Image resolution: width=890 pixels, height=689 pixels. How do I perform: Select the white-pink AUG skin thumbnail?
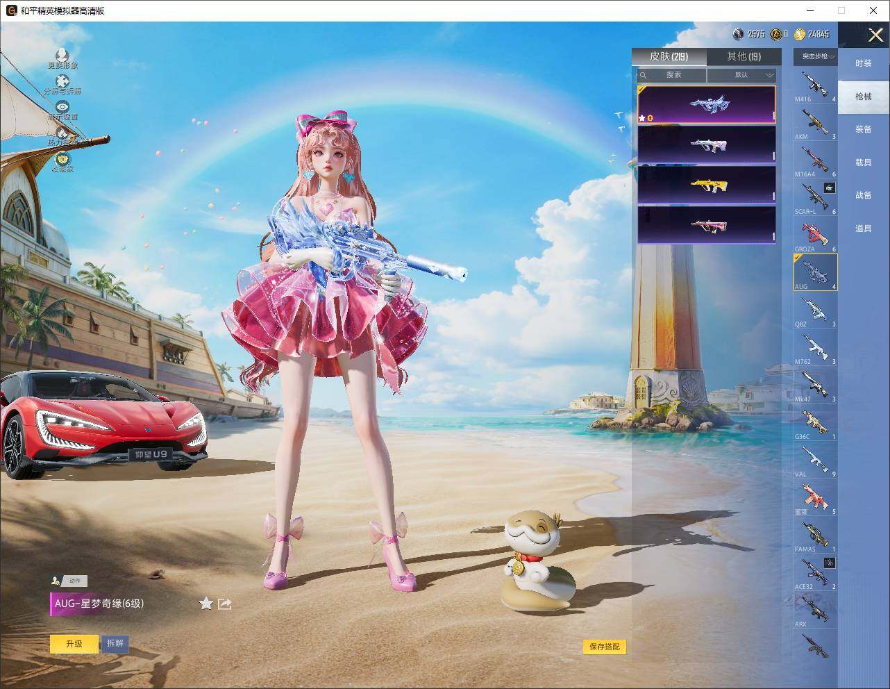point(707,144)
